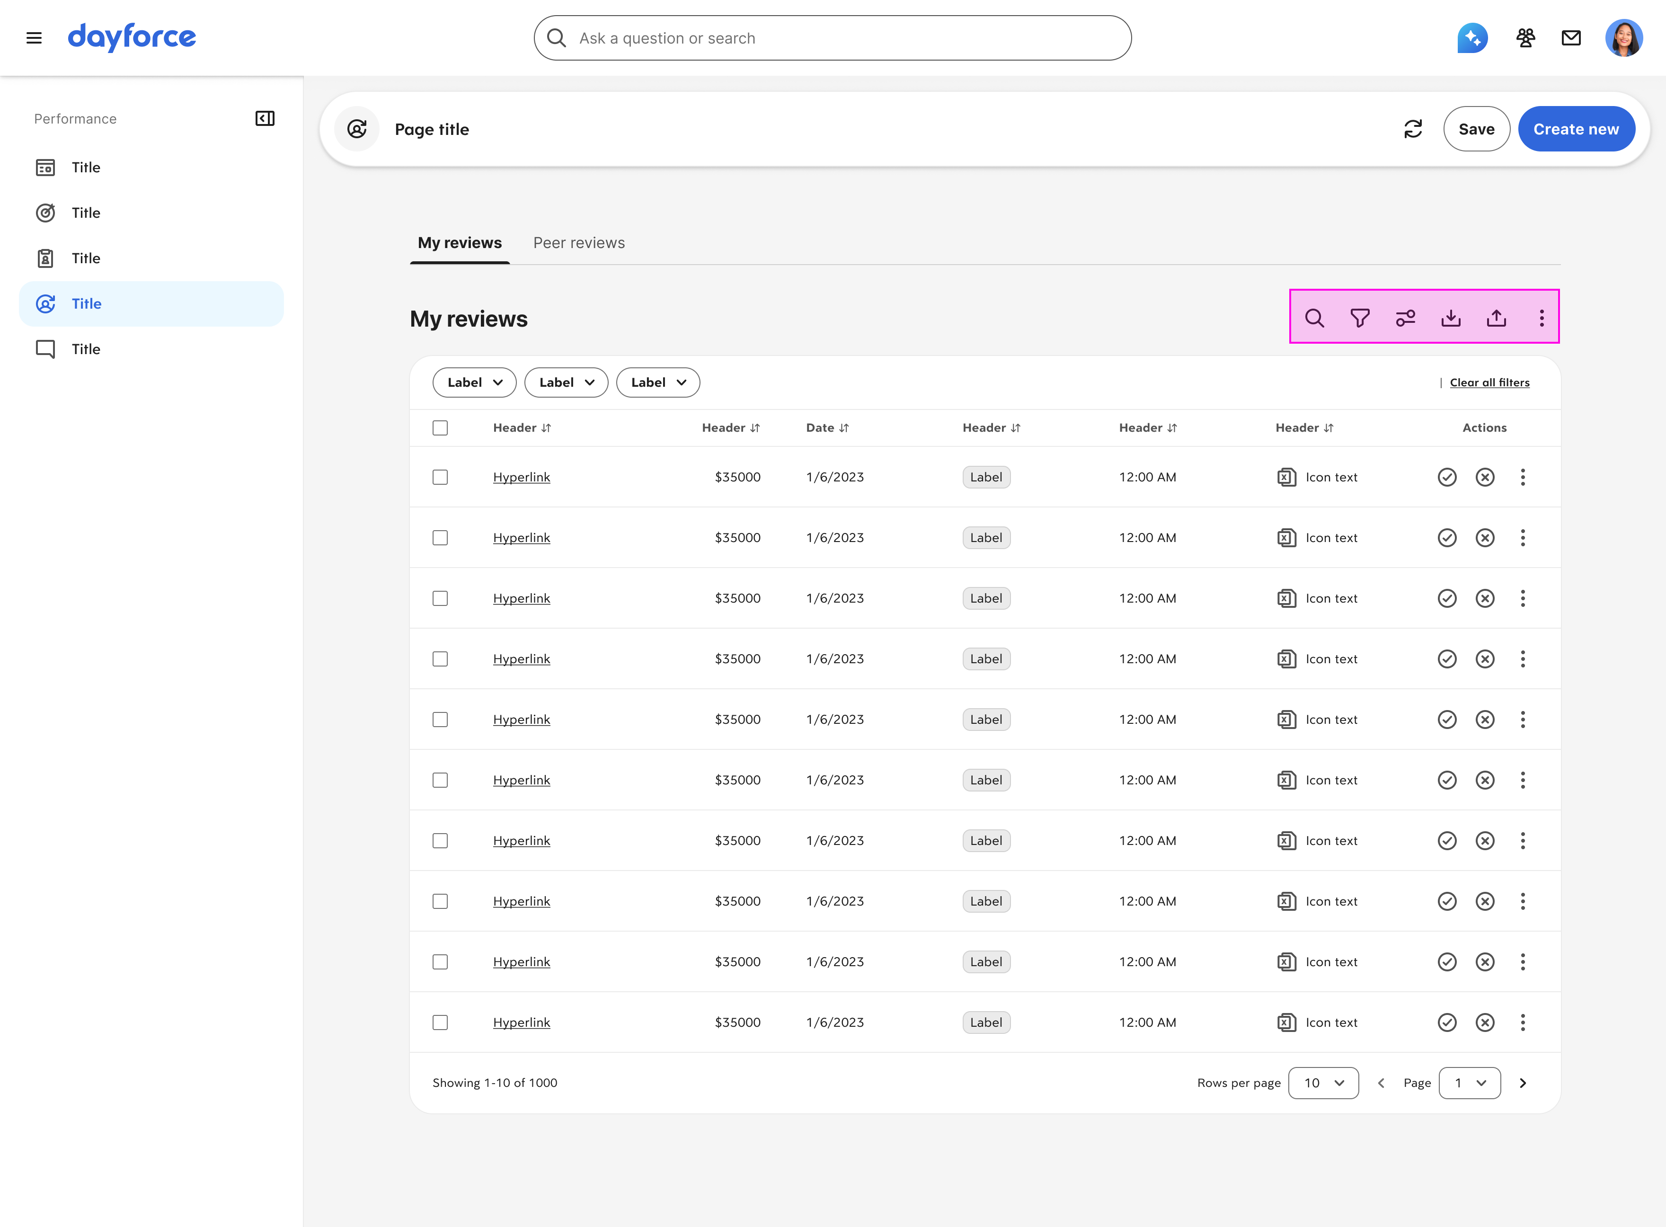The width and height of the screenshot is (1666, 1227).
Task: Click the upload icon above table
Action: click(1496, 318)
